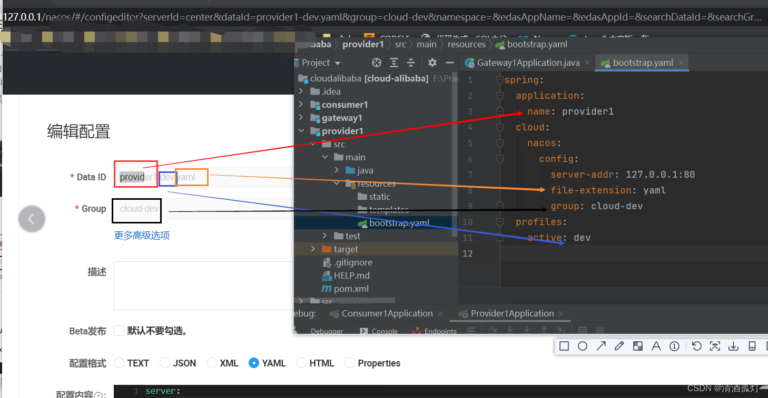The height and width of the screenshot is (398, 768).
Task: Click provider1 in the breadcrumb bar
Action: (363, 44)
